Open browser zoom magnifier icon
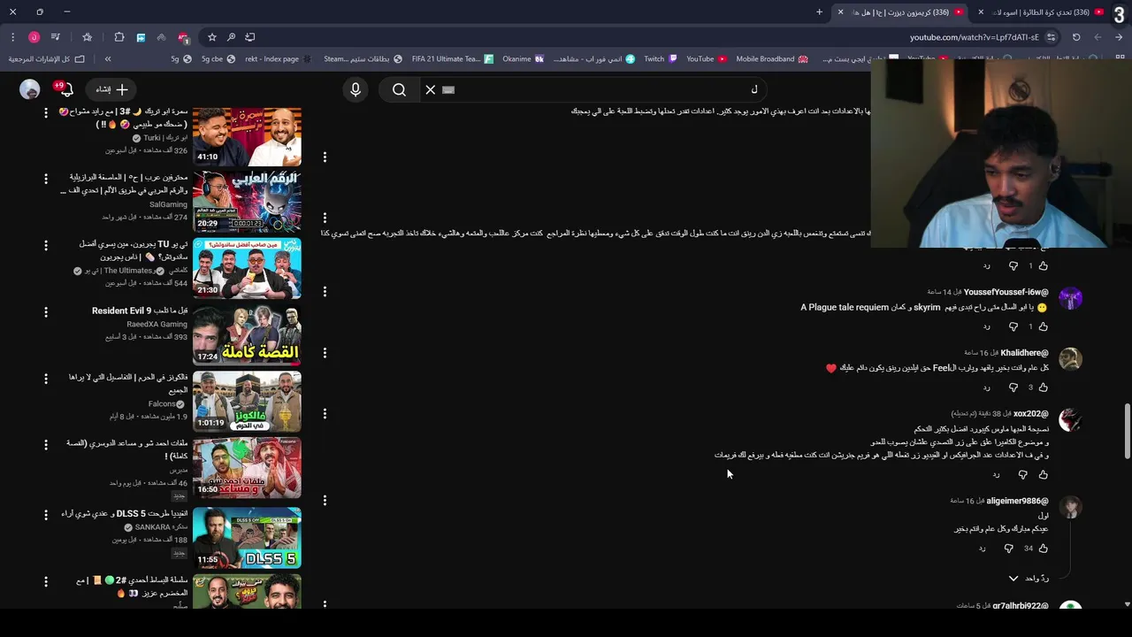Image resolution: width=1132 pixels, height=637 pixels. pyautogui.click(x=231, y=37)
